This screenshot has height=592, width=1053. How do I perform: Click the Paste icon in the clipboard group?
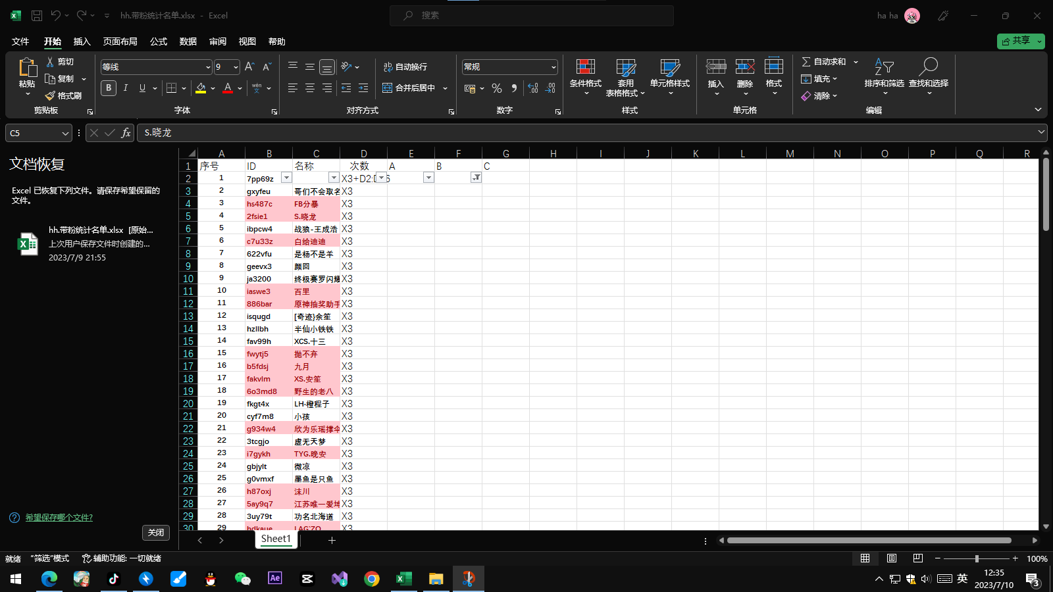tap(27, 67)
